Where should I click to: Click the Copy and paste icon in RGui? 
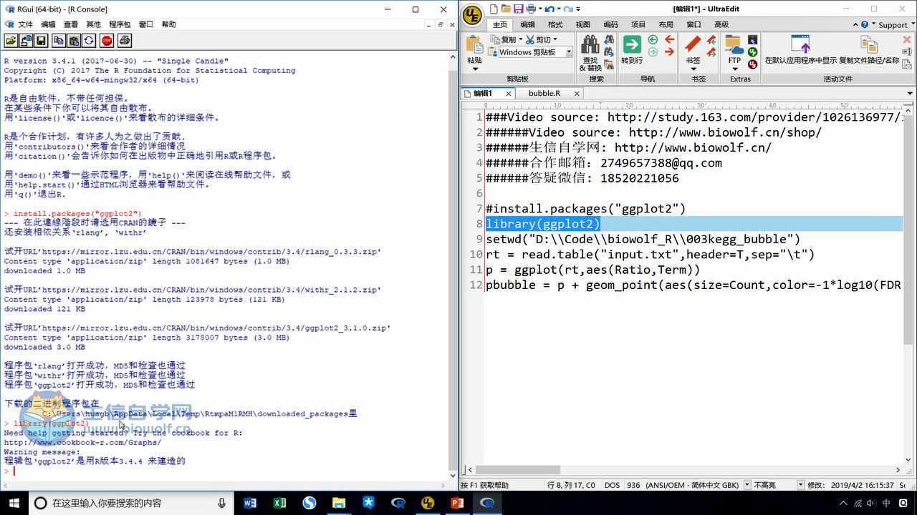(89, 41)
